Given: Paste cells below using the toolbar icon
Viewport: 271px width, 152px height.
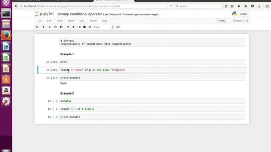Looking at the screenshot, I should click(61, 27).
